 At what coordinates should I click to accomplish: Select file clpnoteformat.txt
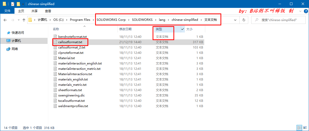pos(71,53)
